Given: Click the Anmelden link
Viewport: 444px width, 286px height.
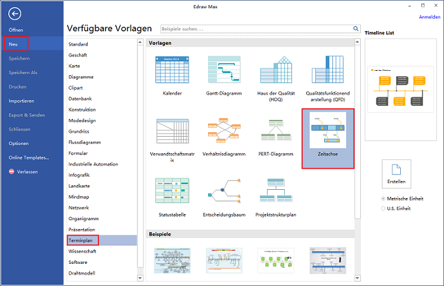Looking at the screenshot, I should coord(429,17).
